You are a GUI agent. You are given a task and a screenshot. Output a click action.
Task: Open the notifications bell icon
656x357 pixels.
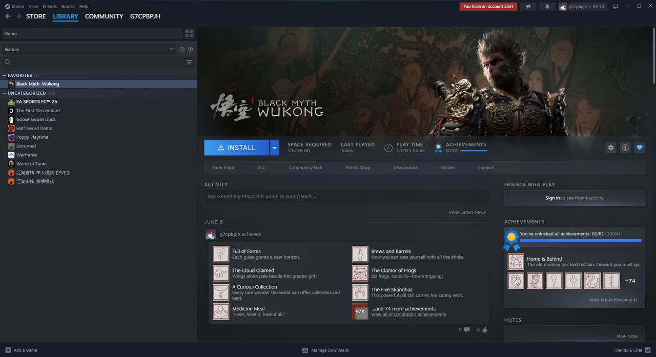(x=547, y=7)
